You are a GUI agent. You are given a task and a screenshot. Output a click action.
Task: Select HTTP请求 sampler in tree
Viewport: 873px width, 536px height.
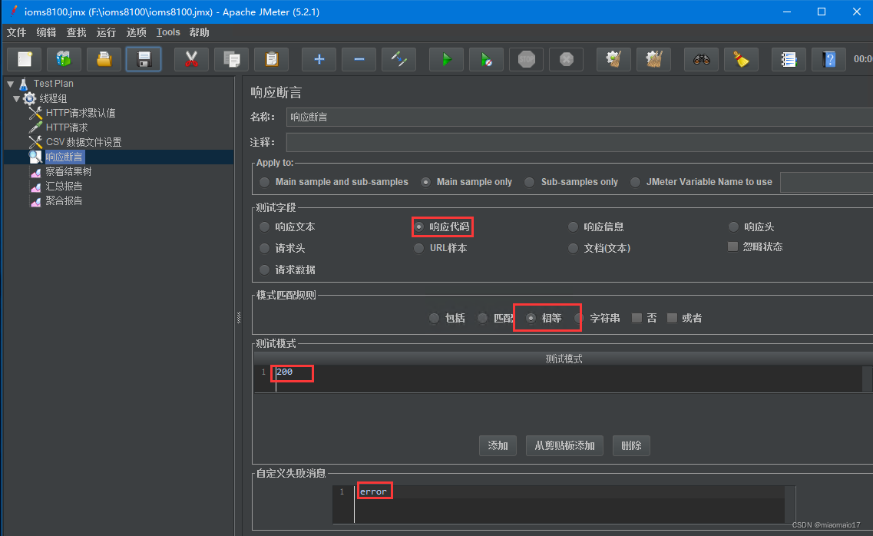[66, 127]
